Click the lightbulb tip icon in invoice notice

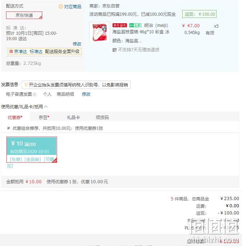(x=26, y=85)
